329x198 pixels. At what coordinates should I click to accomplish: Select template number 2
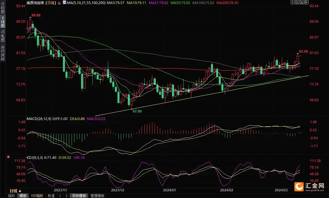pos(66,196)
